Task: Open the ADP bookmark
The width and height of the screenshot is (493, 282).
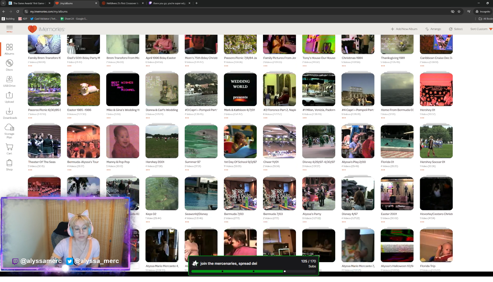Action: point(23,19)
